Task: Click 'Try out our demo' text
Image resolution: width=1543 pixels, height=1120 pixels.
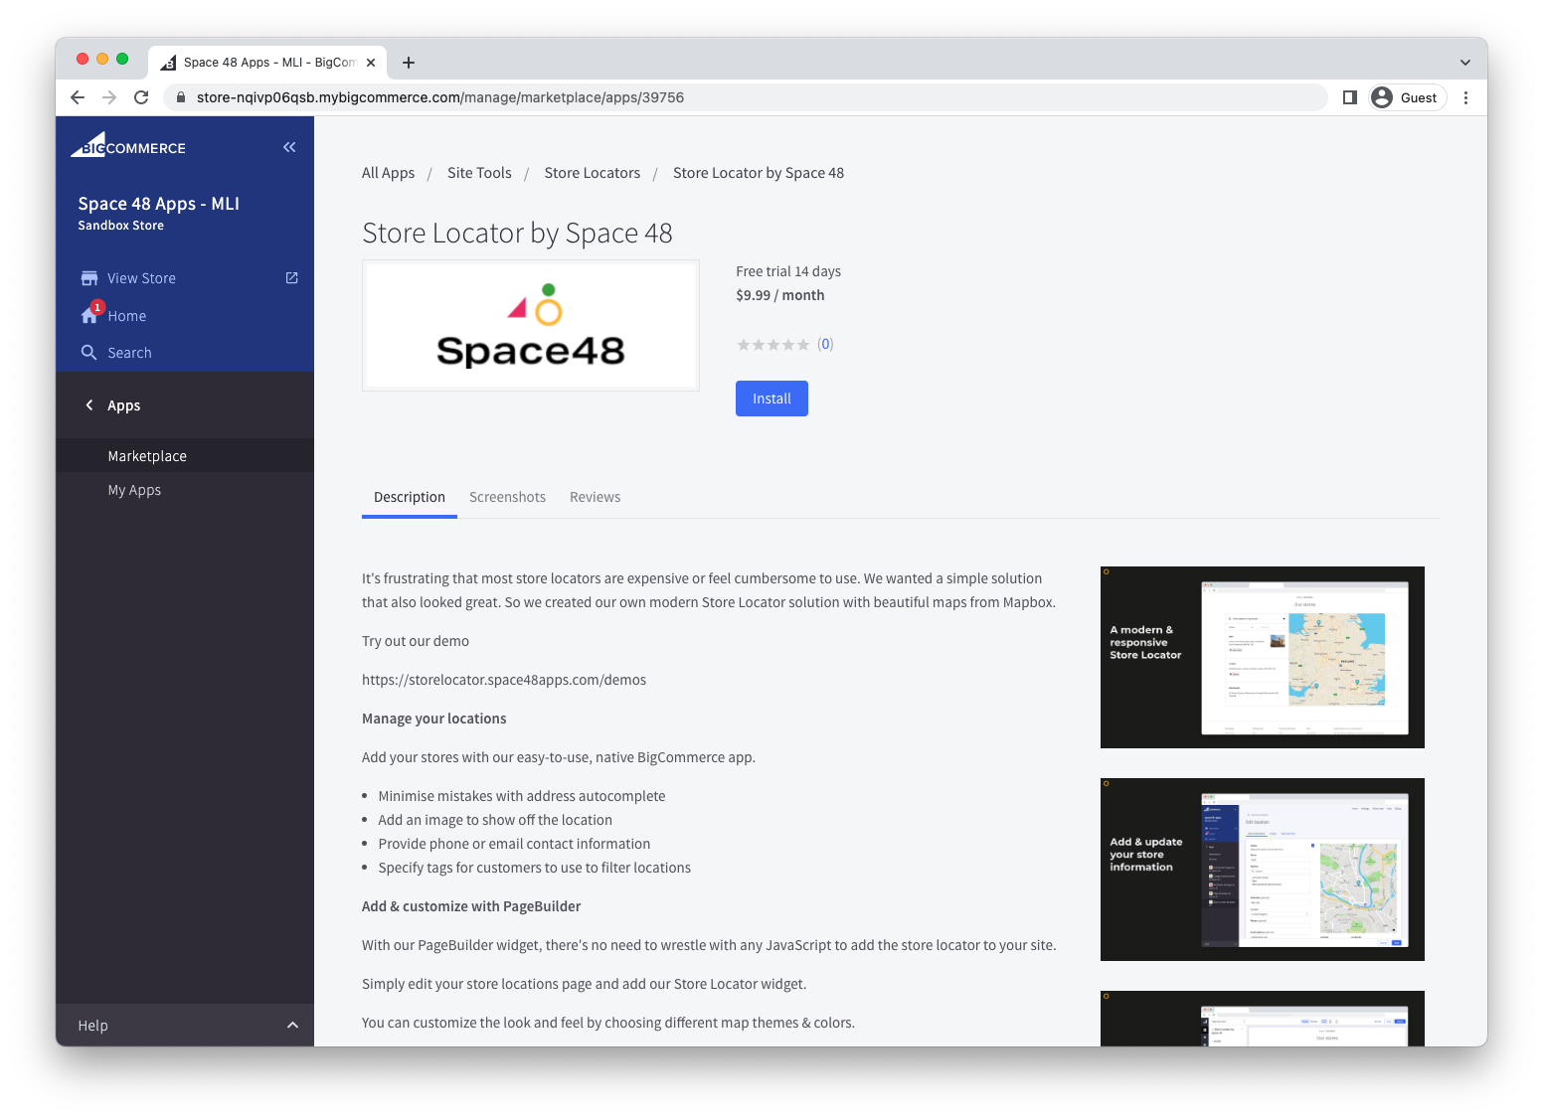Action: pos(416,641)
